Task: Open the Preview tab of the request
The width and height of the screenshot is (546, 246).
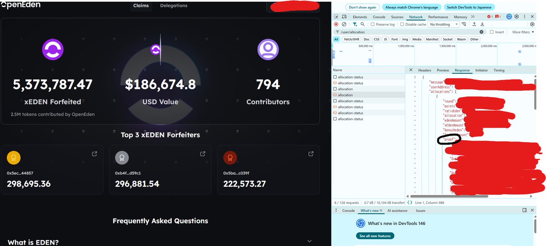Action: [443, 70]
